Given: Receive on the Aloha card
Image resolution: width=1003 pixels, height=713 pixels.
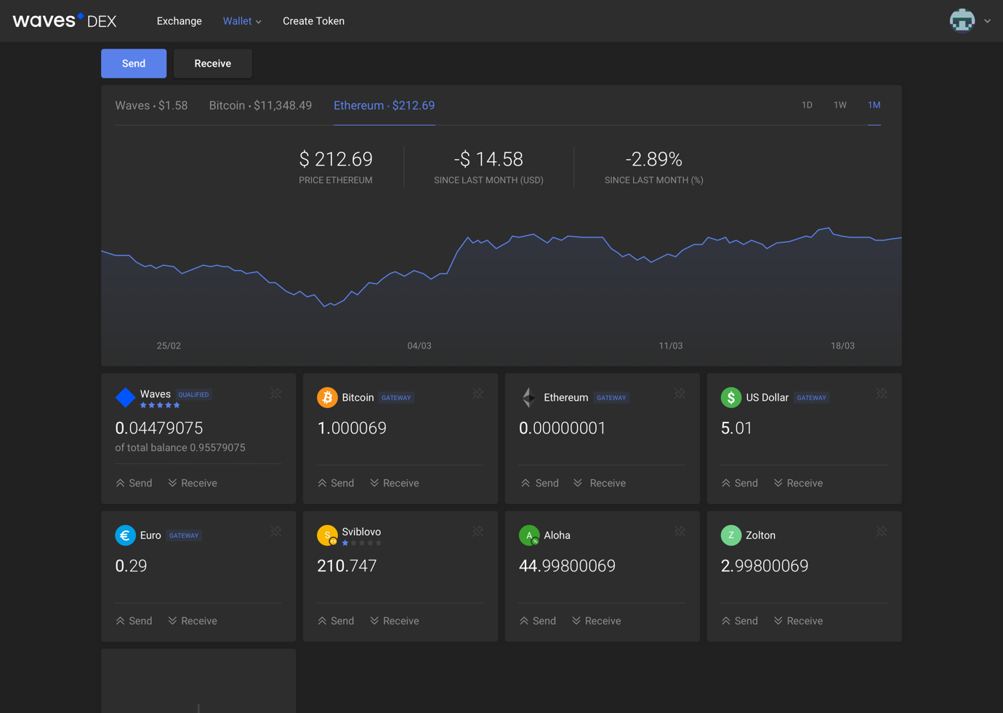Looking at the screenshot, I should coord(597,621).
